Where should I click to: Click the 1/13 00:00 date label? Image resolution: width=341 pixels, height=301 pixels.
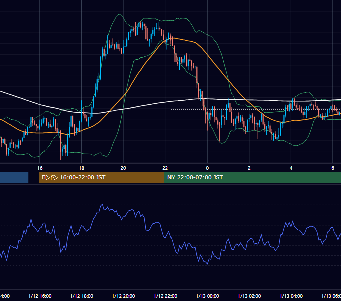(207, 296)
